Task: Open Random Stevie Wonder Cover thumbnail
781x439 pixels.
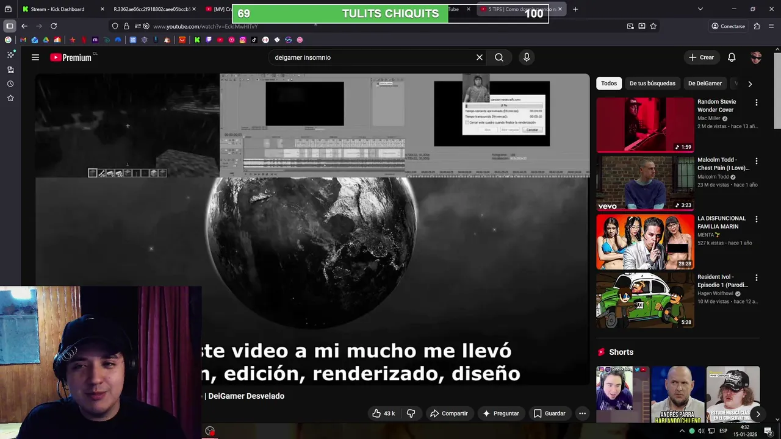Action: [x=645, y=125]
